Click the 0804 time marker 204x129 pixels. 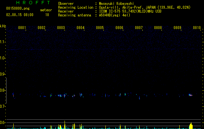pyautogui.click(x=80, y=28)
